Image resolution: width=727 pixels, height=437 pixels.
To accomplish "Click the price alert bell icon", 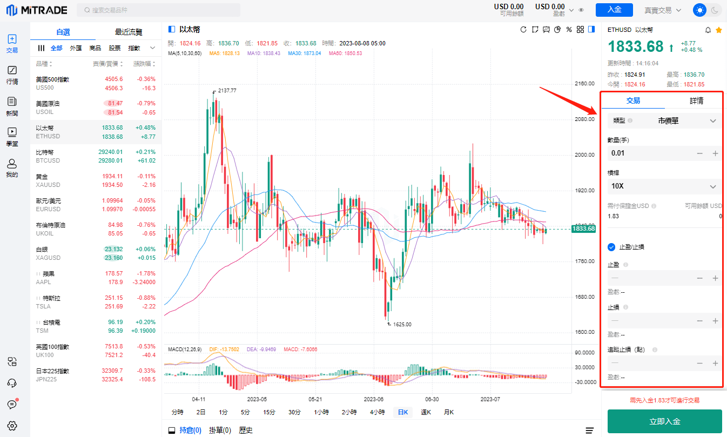I will click(708, 30).
